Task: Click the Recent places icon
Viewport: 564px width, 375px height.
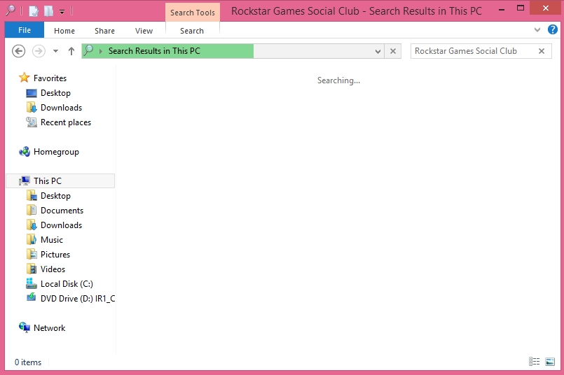Action: (32, 122)
